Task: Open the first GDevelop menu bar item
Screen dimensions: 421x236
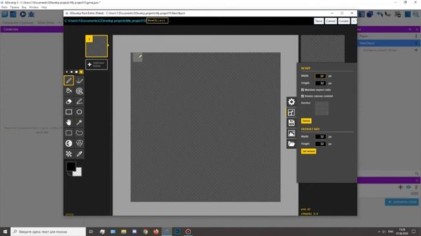Action: [x=5, y=7]
